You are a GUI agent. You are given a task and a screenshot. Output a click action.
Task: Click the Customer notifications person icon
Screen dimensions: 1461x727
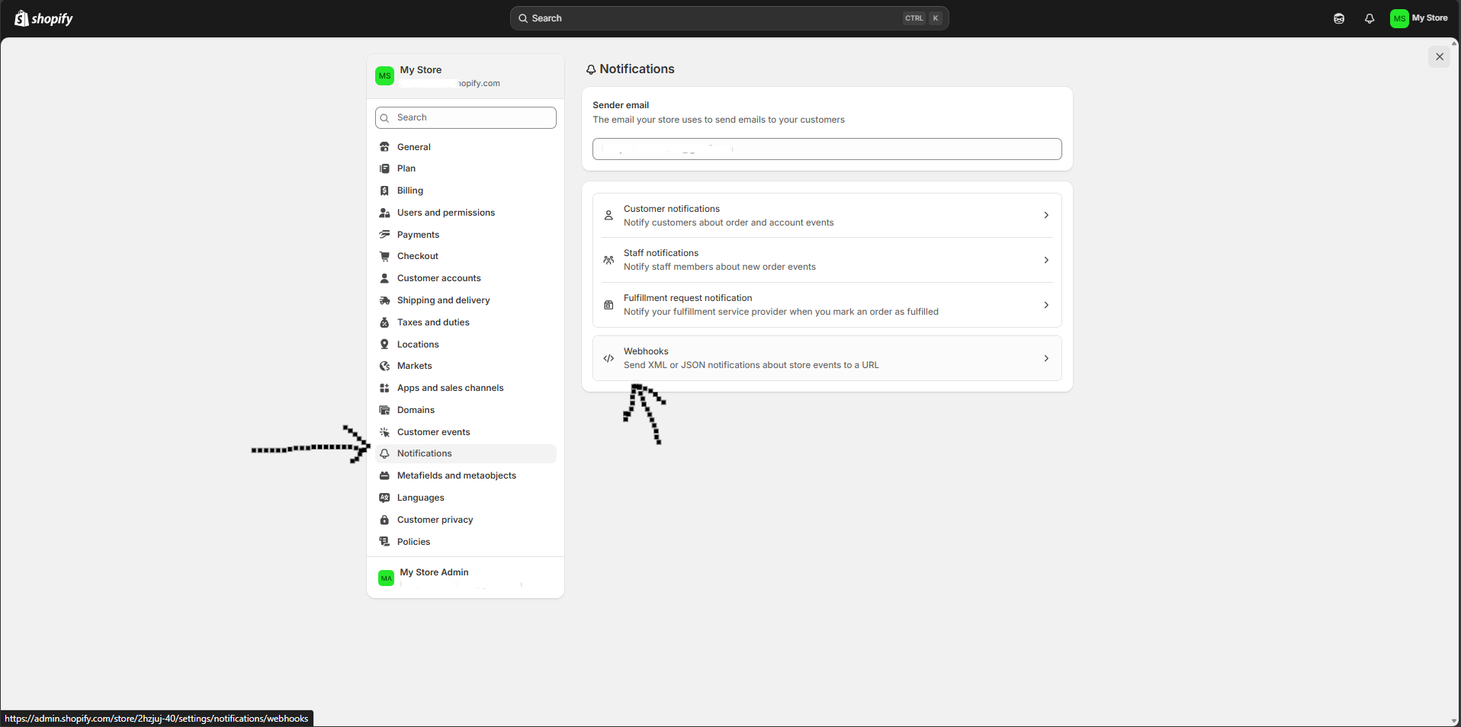pos(608,216)
